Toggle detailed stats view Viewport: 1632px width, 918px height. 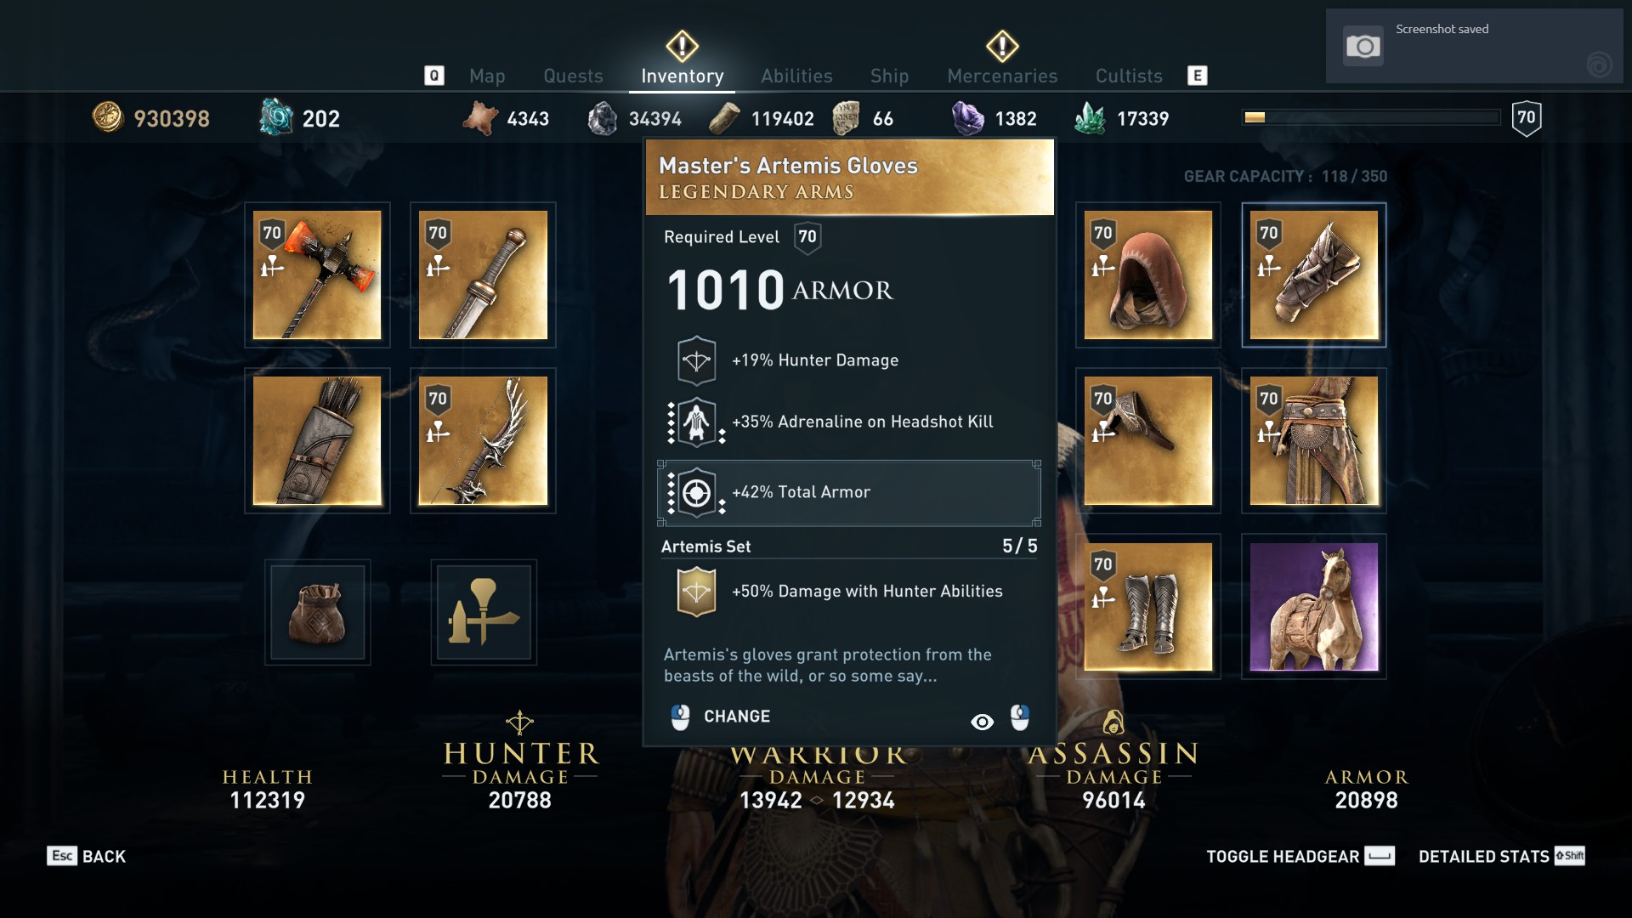[x=1501, y=856]
